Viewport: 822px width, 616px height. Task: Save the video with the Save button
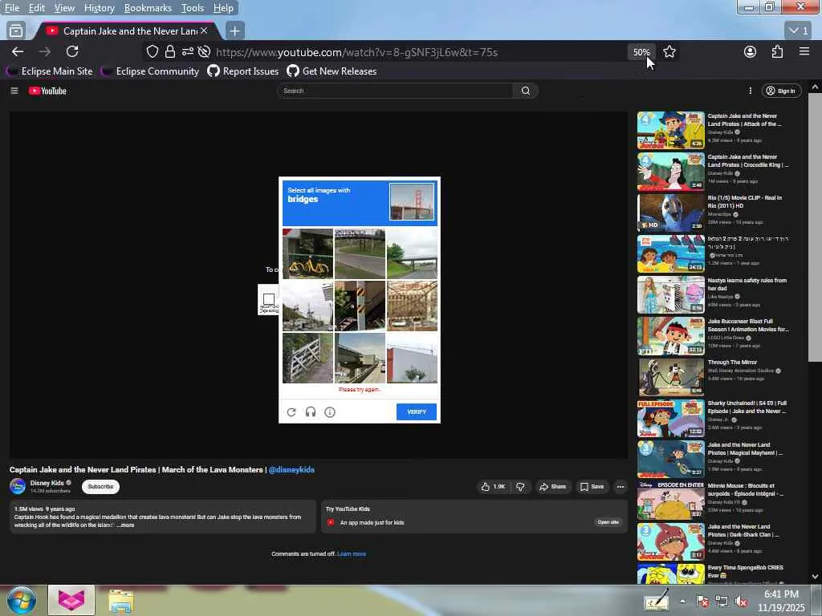tap(592, 487)
